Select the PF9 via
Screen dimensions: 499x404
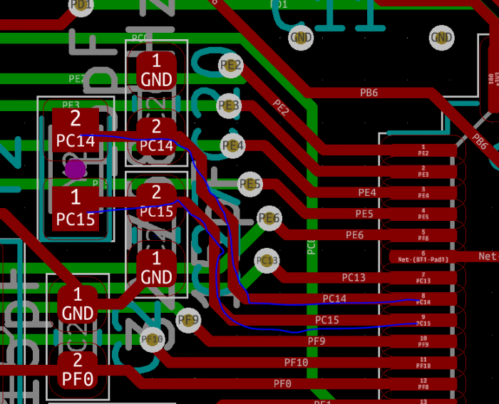pyautogui.click(x=188, y=321)
